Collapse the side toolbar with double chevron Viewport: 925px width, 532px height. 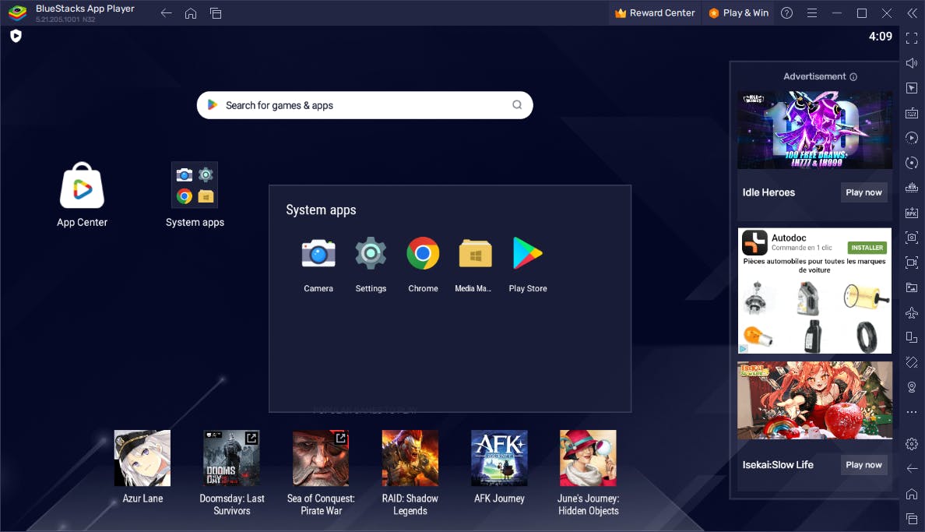pos(912,13)
